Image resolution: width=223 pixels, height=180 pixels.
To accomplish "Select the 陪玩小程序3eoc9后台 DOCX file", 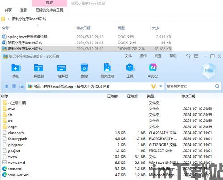I will (x=25, y=43).
